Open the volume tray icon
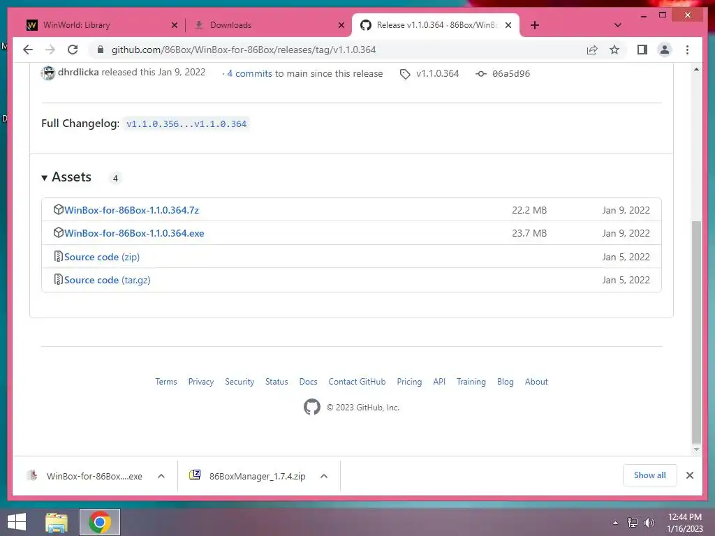 click(649, 523)
